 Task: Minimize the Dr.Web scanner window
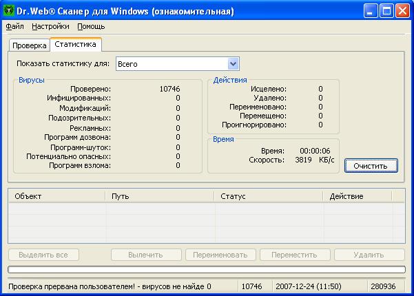[370, 11]
